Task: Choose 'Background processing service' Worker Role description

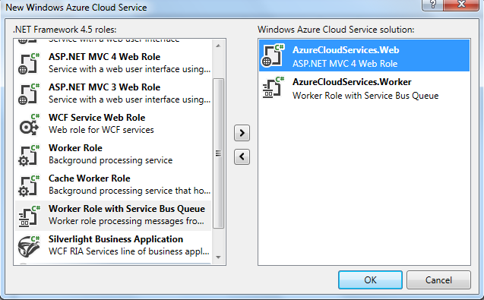Action: pos(110,160)
